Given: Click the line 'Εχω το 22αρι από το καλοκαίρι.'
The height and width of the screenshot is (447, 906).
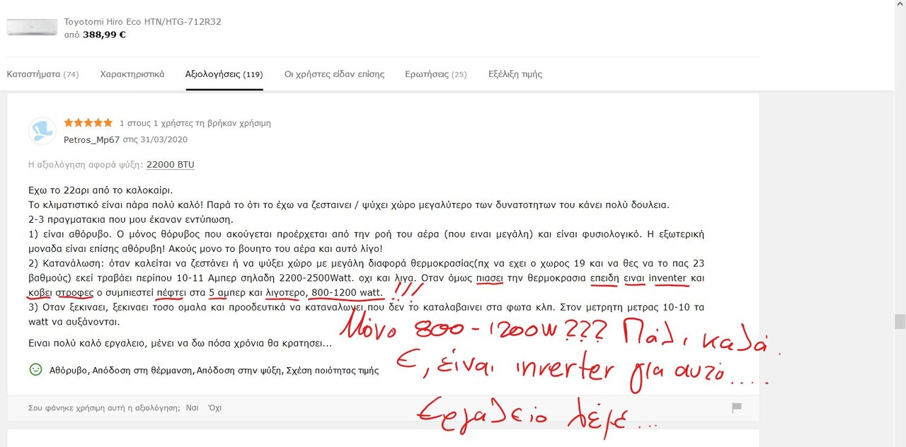Looking at the screenshot, I should [x=101, y=190].
